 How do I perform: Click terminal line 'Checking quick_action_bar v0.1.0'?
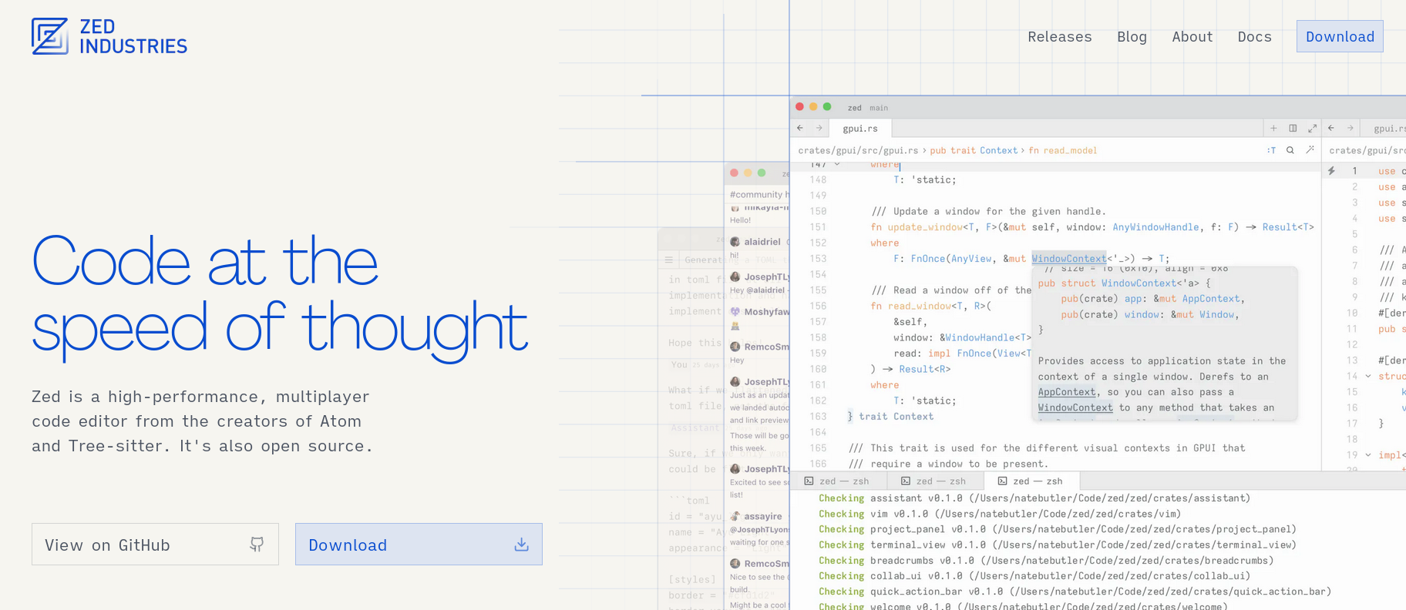1075,592
